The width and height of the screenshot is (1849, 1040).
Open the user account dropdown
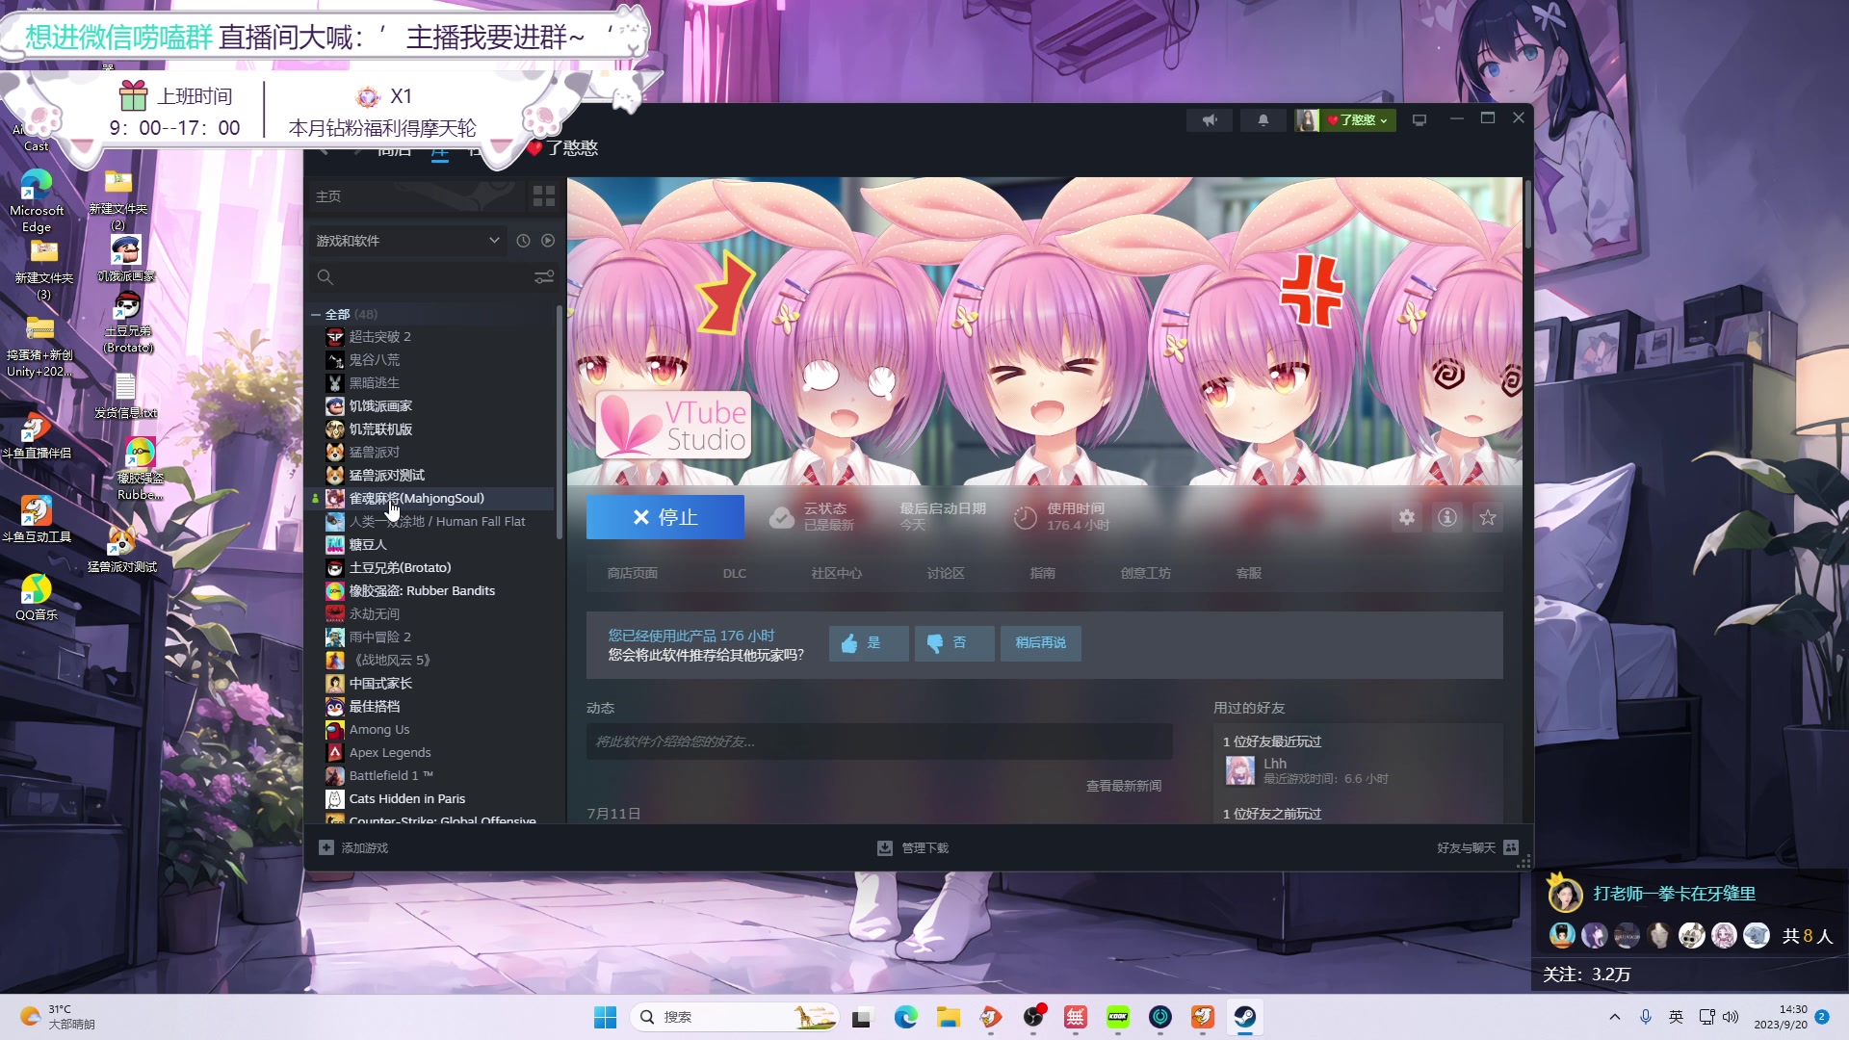click(1346, 120)
